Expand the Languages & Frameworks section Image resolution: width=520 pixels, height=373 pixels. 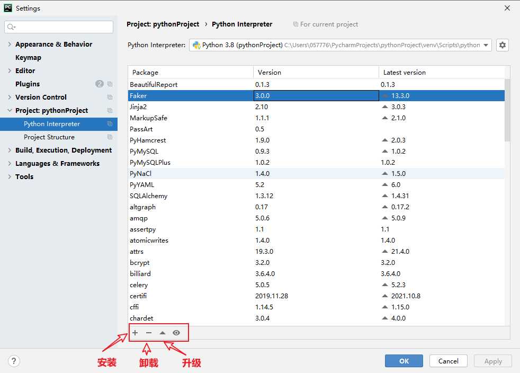(10, 164)
